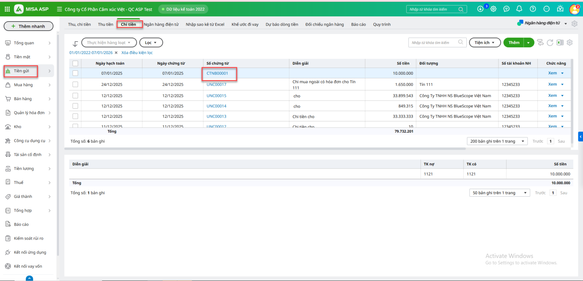The image size is (583, 281).
Task: Open the 200 bản ghi page-size dropdown
Action: tap(497, 141)
